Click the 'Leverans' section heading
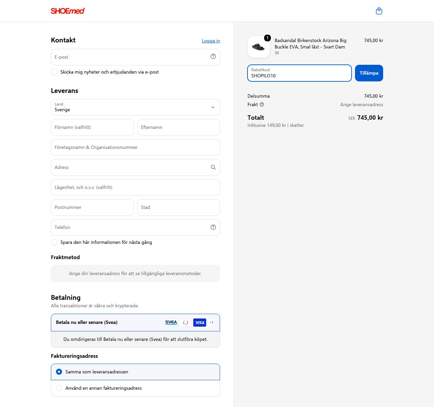 point(64,91)
